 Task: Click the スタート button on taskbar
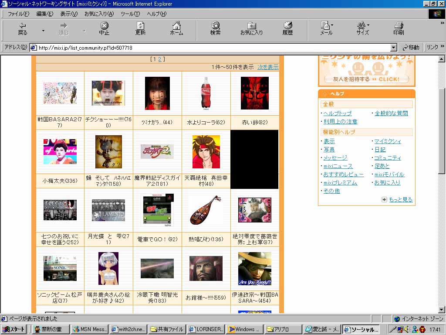(x=14, y=329)
